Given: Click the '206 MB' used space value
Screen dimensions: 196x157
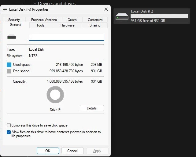Looking at the screenshot, I should pos(96,65).
